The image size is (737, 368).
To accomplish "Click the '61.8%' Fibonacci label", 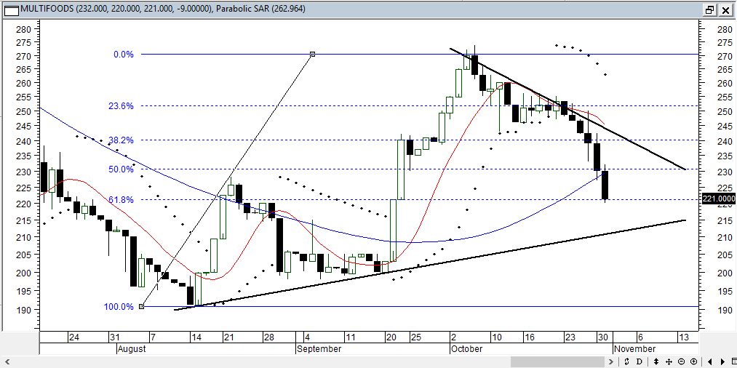I will click(x=121, y=200).
